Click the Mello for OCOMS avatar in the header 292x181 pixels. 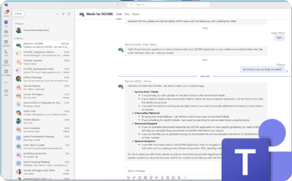click(x=82, y=14)
